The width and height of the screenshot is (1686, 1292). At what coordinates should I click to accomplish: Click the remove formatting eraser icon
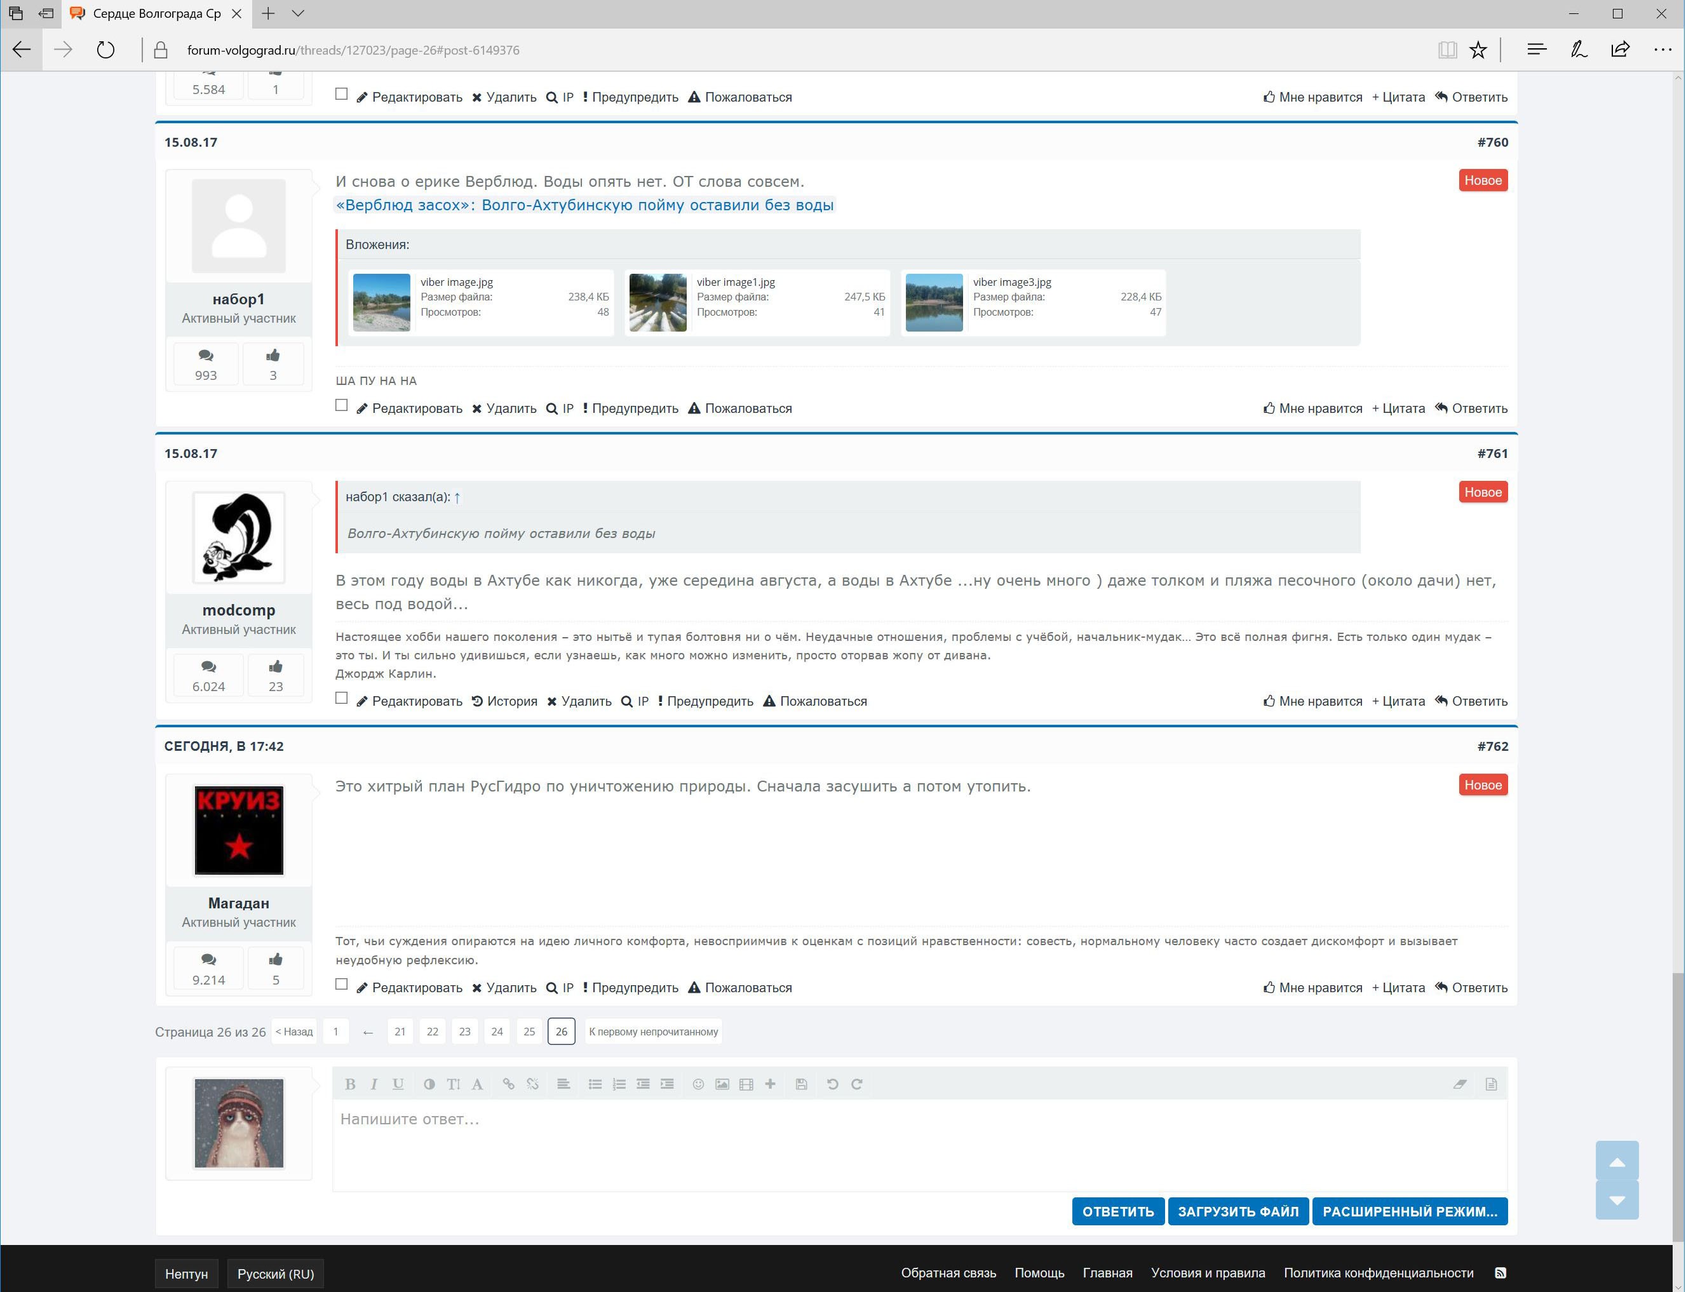pyautogui.click(x=1459, y=1084)
